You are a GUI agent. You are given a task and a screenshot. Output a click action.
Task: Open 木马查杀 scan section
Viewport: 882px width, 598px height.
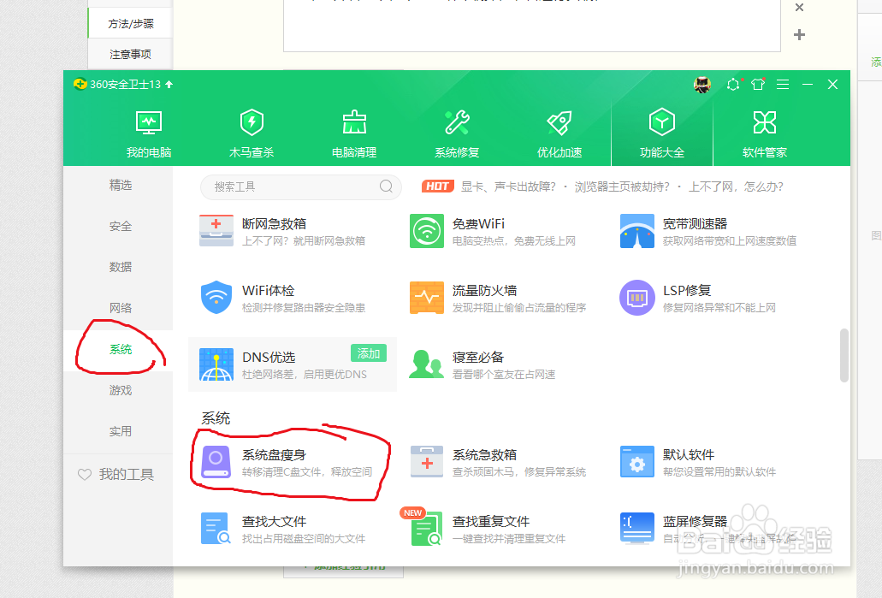252,134
